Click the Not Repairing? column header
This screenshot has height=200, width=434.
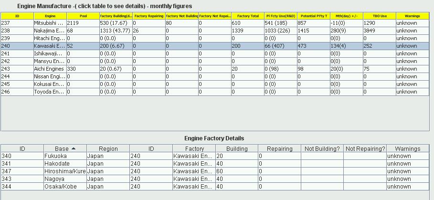(365, 149)
